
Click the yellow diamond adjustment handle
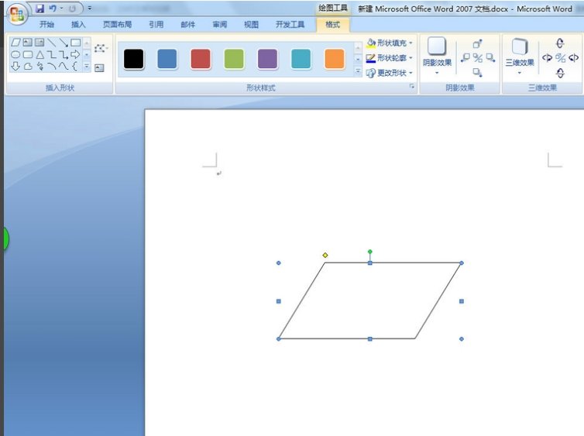point(325,255)
